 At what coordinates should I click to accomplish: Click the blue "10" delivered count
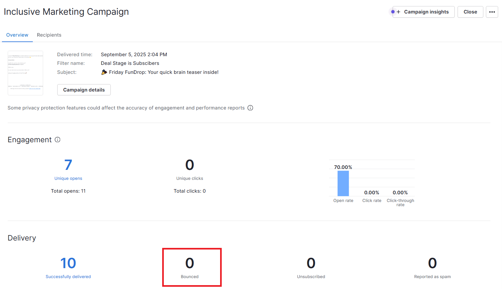point(68,263)
